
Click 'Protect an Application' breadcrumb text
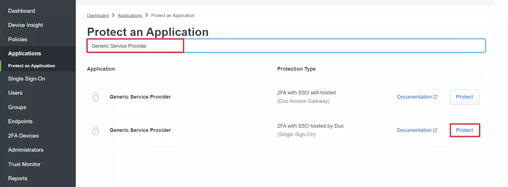point(173,15)
